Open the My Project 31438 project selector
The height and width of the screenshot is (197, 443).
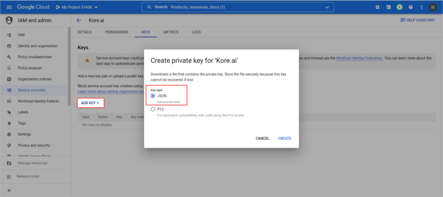77,7
